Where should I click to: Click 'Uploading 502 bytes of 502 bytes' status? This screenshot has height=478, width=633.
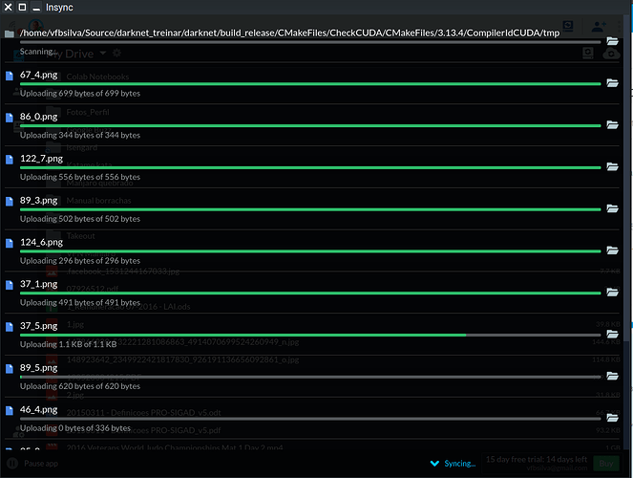80,219
